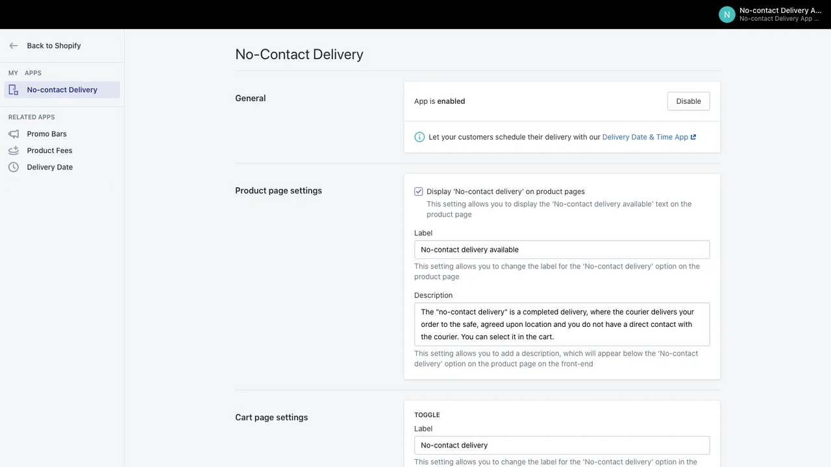831x467 pixels.
Task: Uncheck Display 'No-contact delivery' on product pages
Action: click(419, 191)
